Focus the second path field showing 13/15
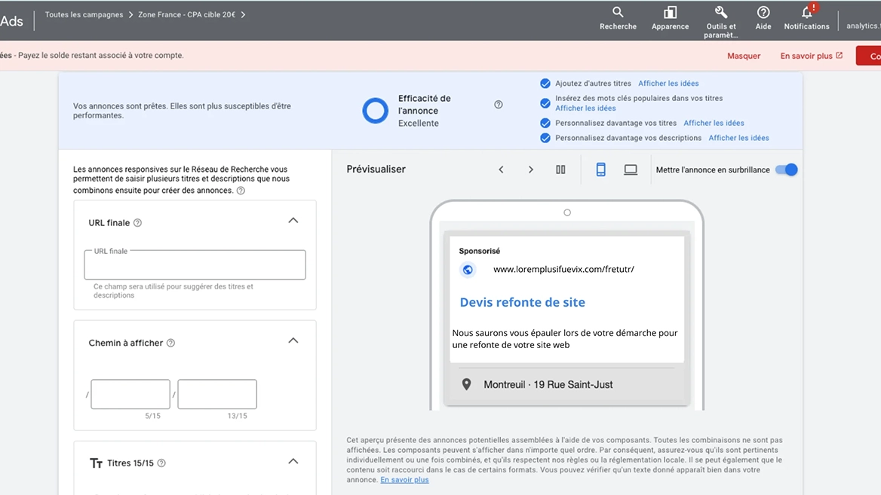This screenshot has height=495, width=881. (217, 394)
